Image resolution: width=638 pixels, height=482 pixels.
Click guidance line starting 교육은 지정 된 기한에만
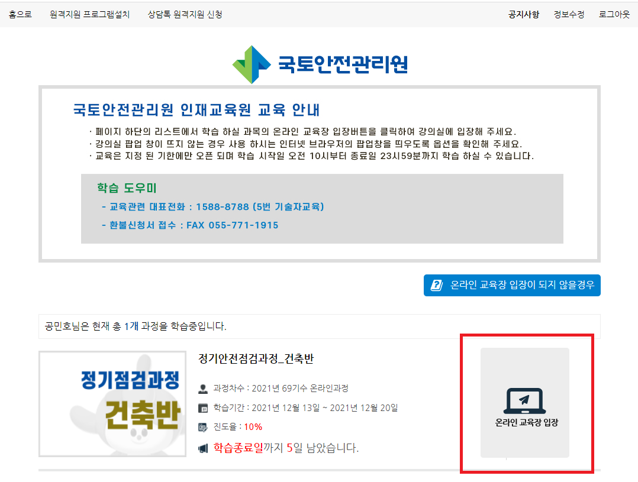[312, 156]
